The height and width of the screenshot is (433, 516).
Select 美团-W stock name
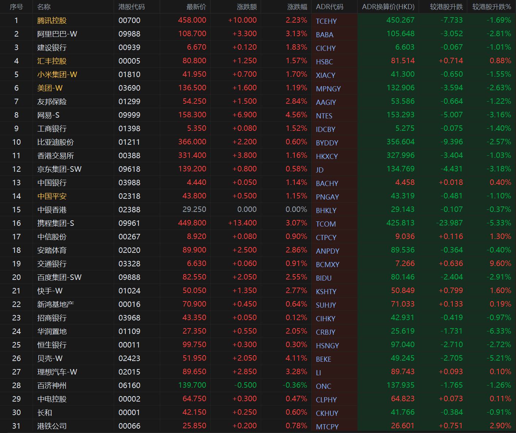50,88
